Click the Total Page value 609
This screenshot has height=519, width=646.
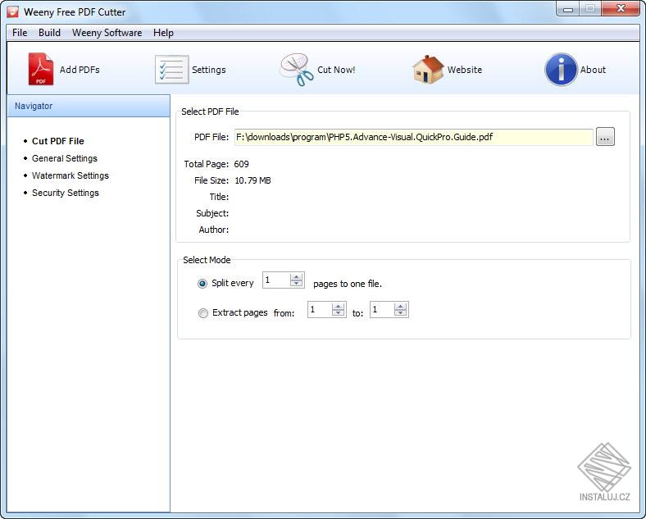[x=241, y=164]
